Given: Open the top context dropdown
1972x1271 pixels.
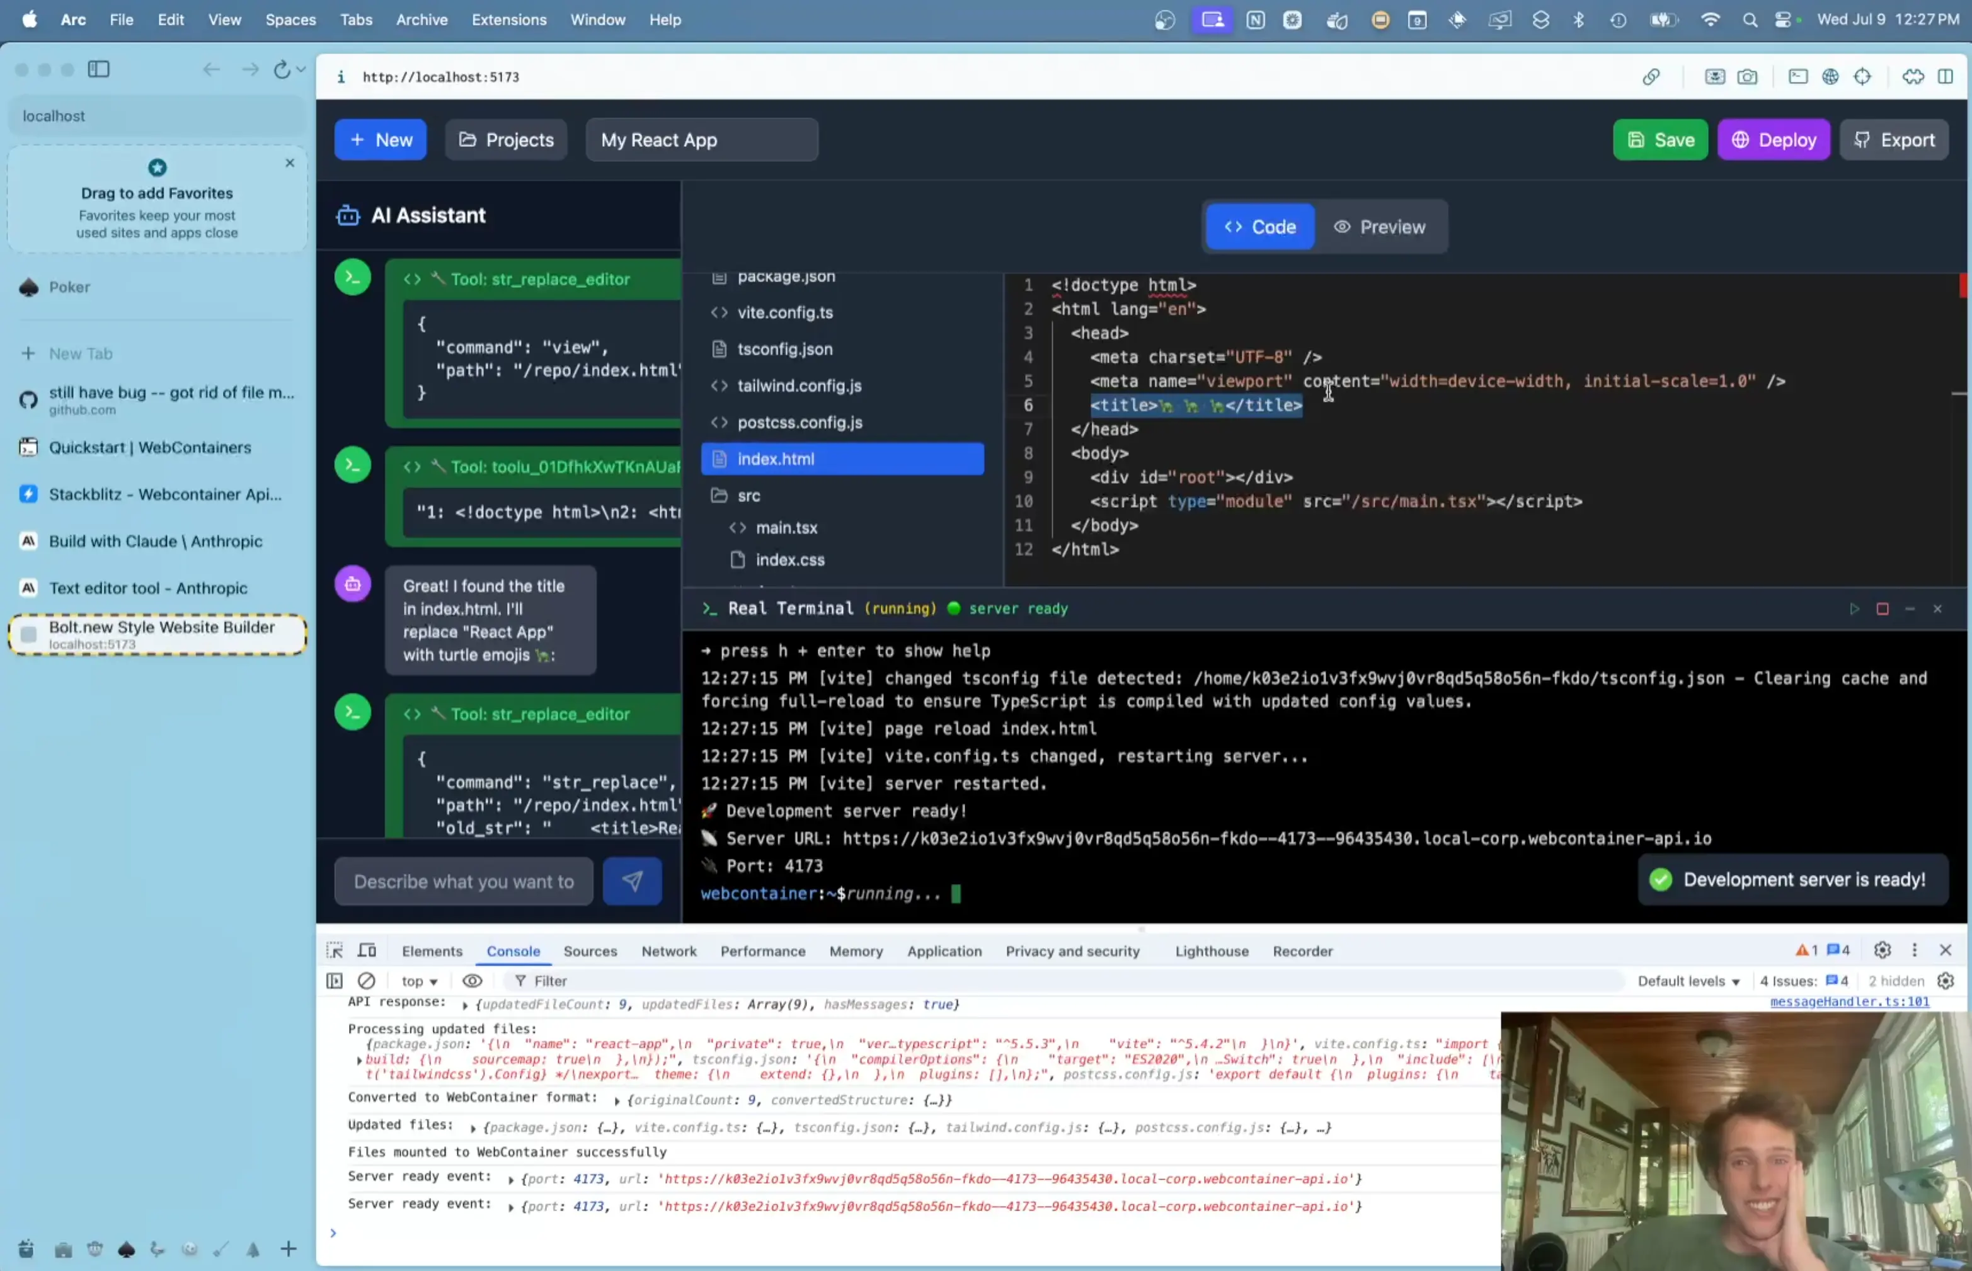Looking at the screenshot, I should coord(420,981).
